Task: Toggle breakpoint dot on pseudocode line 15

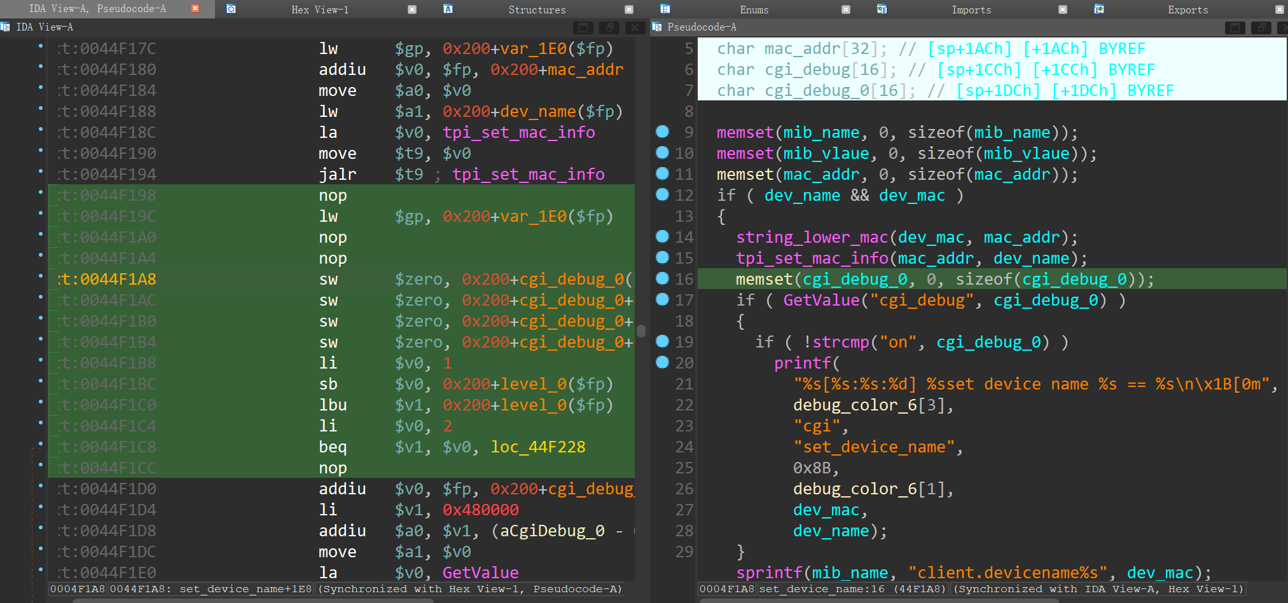Action: coord(662,257)
